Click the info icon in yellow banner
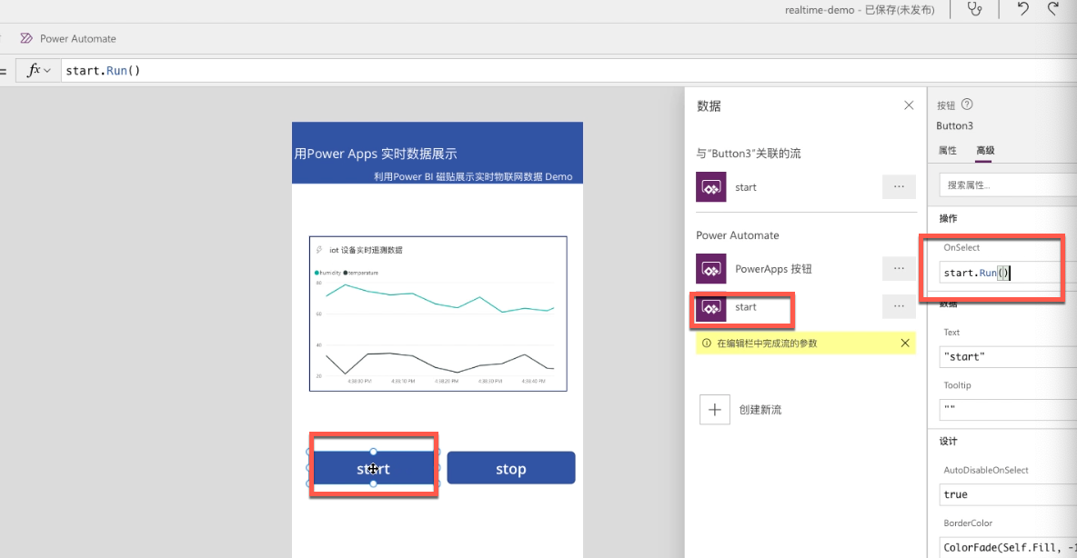The image size is (1077, 558). (x=706, y=344)
